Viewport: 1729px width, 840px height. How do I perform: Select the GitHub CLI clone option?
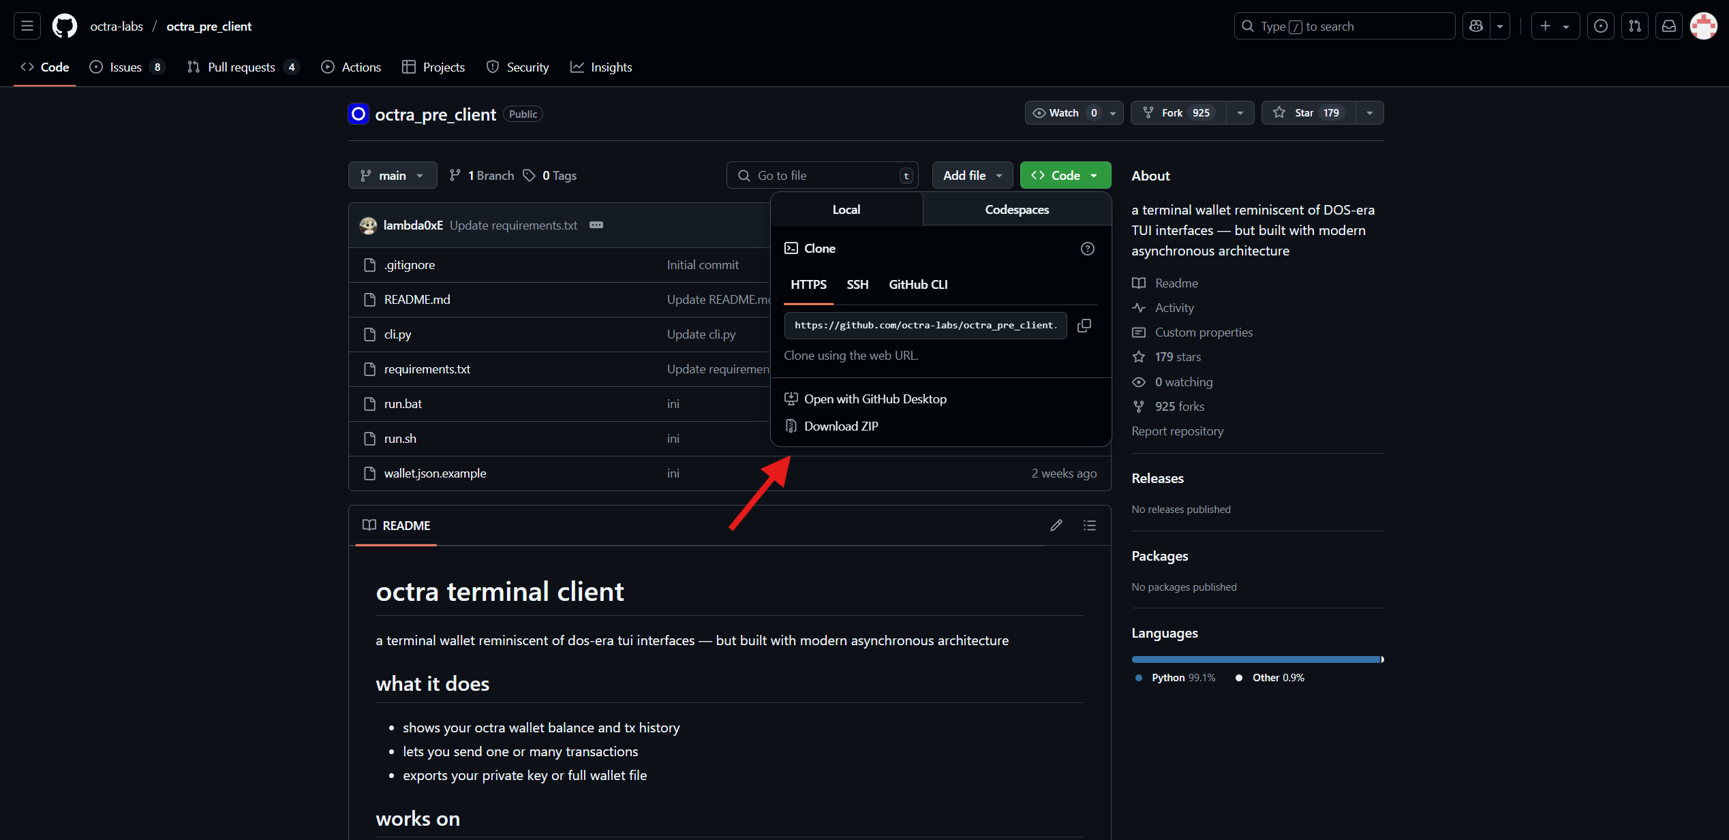coord(918,284)
